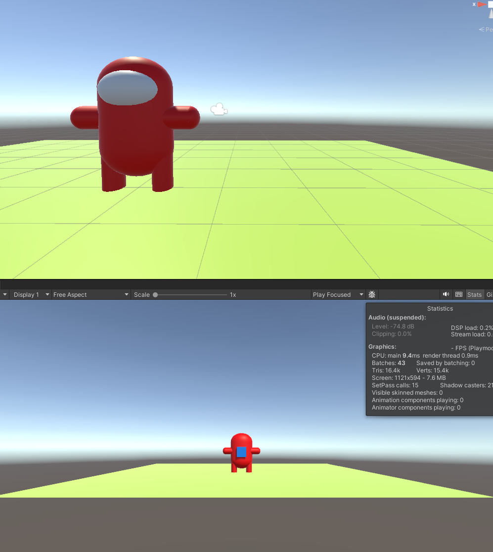This screenshot has height=552, width=493.
Task: Click the blue square on the Game view character
Action: click(241, 452)
